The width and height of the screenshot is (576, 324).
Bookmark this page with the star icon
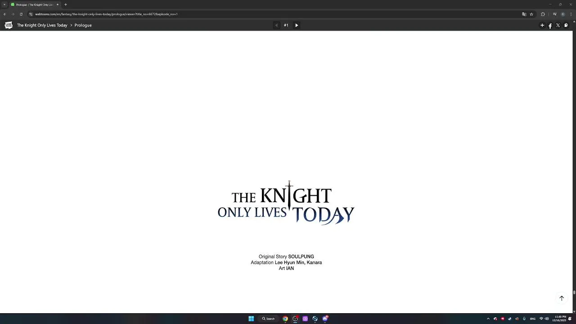(x=531, y=14)
